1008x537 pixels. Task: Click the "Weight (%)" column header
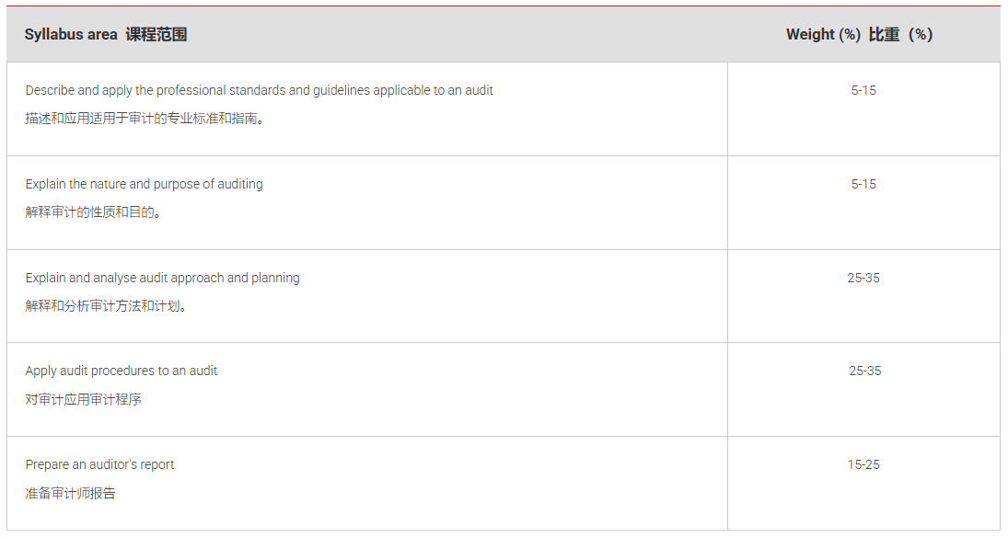coord(823,35)
